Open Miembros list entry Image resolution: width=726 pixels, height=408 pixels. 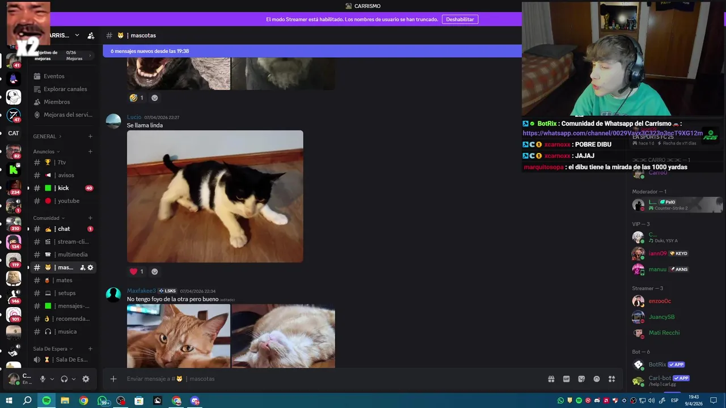click(x=57, y=102)
